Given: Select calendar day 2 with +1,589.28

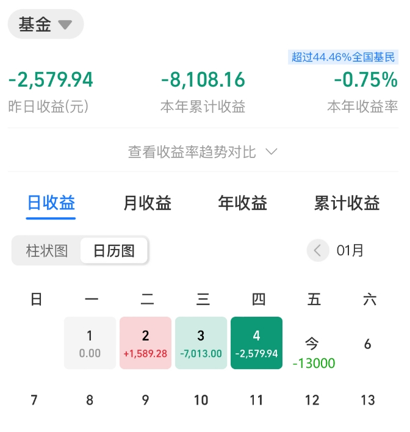Looking at the screenshot, I should tap(145, 343).
